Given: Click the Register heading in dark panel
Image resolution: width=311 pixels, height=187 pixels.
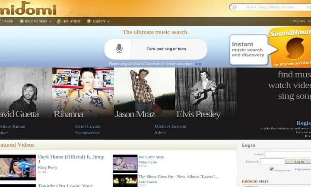Looking at the screenshot, I should (304, 123).
